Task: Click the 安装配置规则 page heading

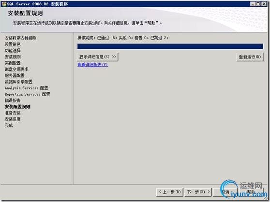Action: pos(25,13)
